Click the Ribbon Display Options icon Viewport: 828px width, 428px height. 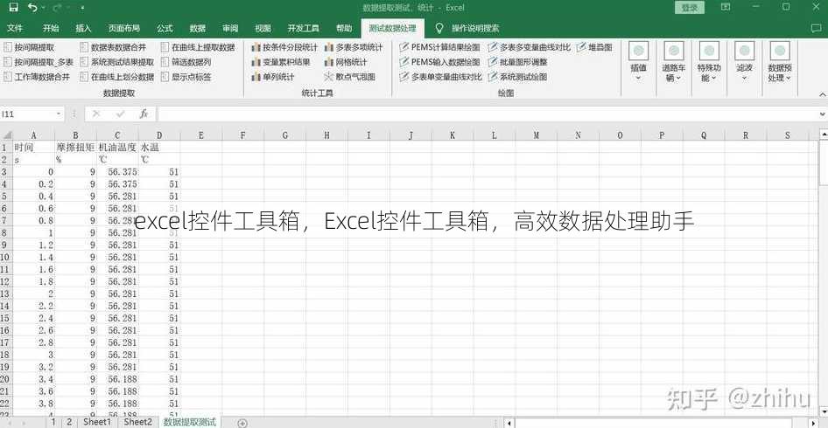726,7
